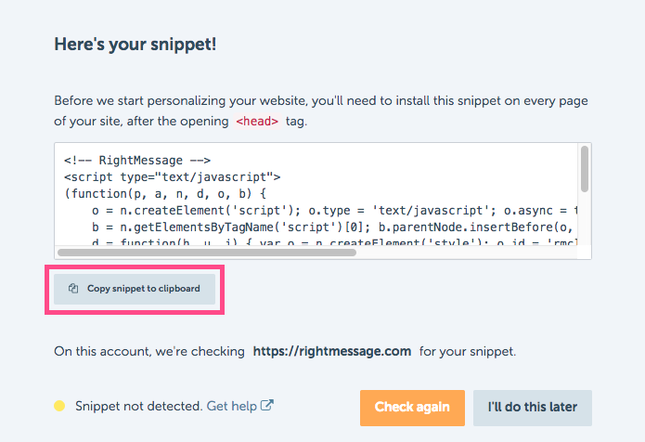Click the orange Check again button
Viewport: 645px width, 442px height.
(412, 408)
